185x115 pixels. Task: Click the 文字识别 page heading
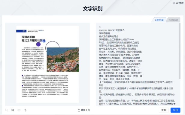pyautogui.click(x=92, y=9)
